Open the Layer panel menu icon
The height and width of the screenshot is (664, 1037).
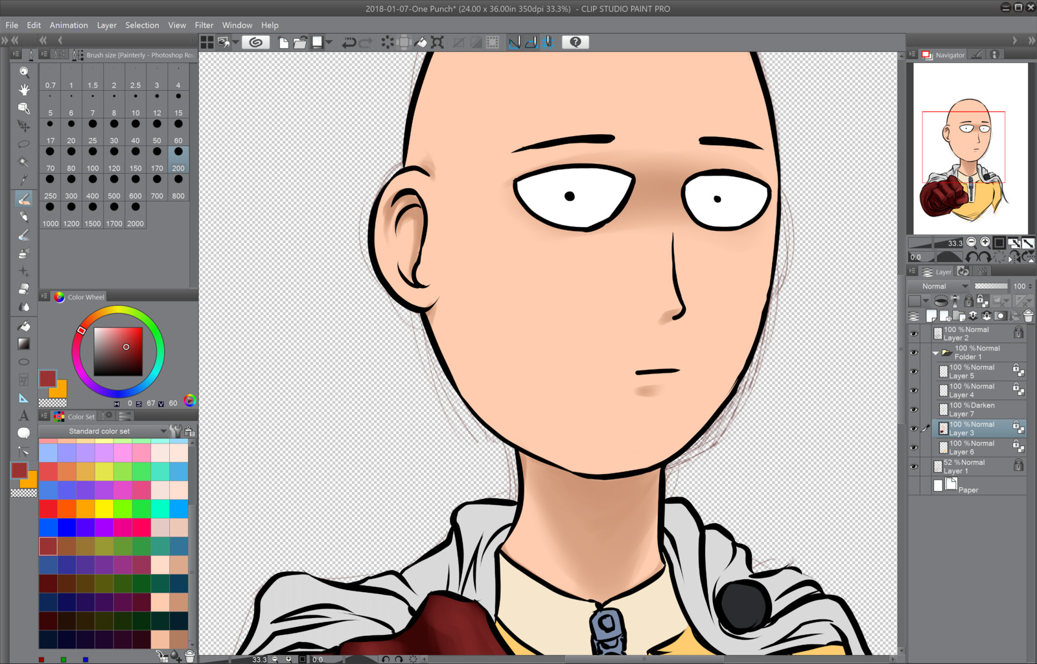[913, 271]
